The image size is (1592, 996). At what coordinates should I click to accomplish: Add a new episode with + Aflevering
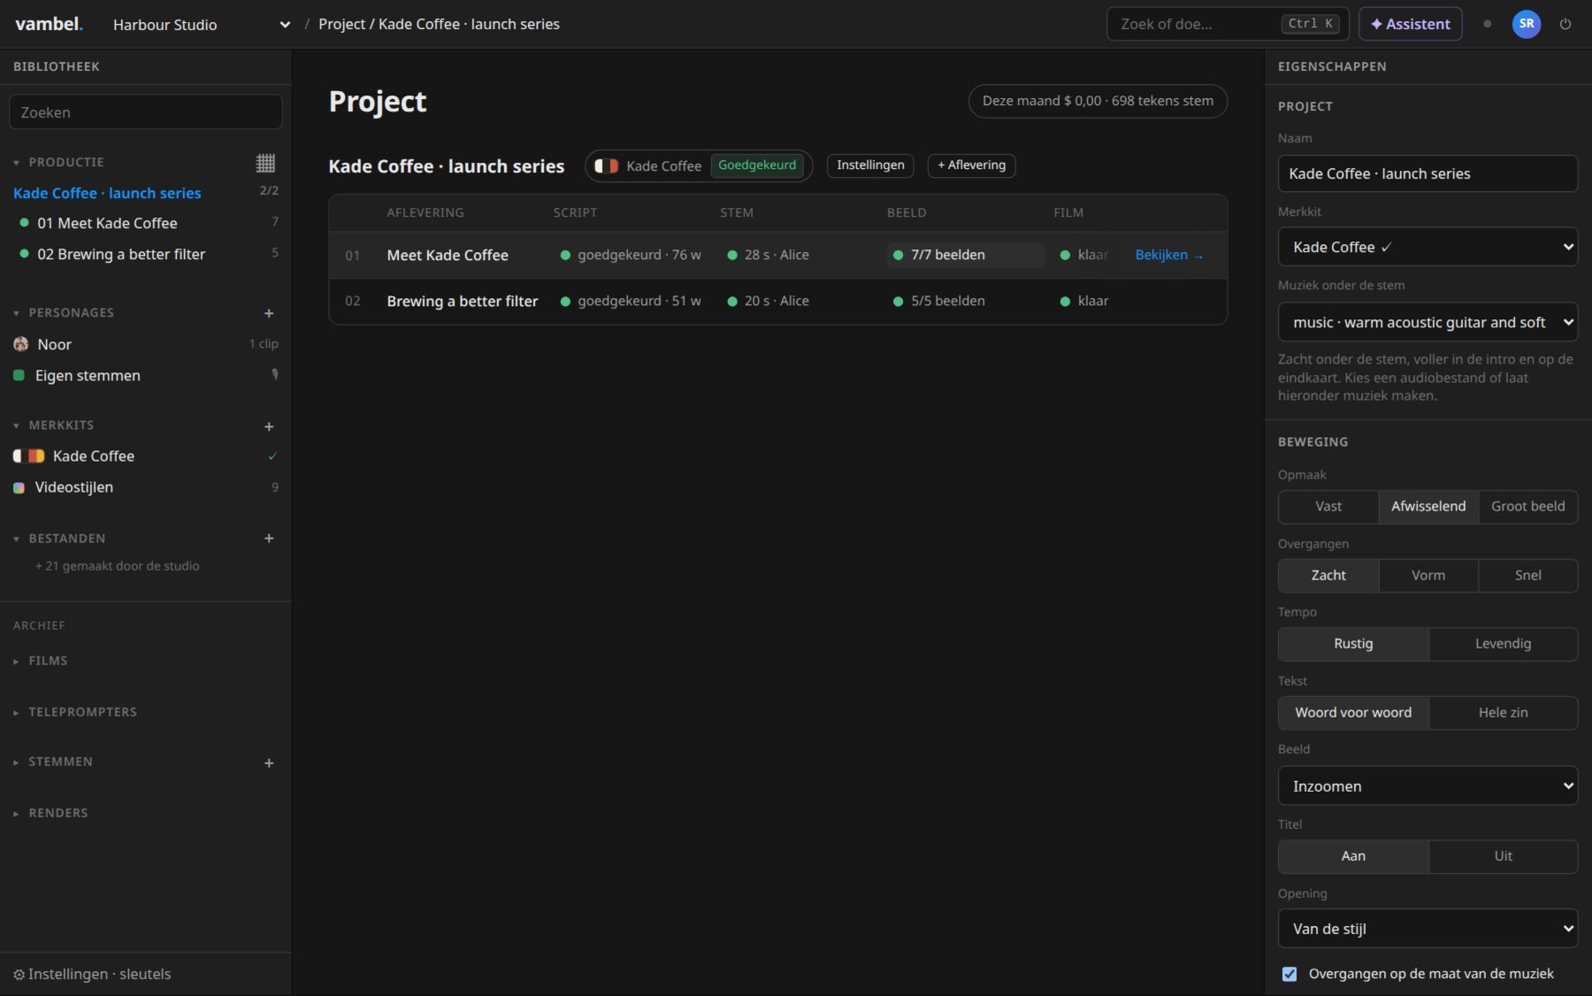[971, 165]
